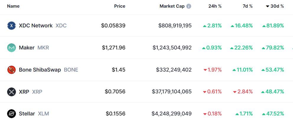Sort by the 24h % column header
Screen dimensions: 293x124
(215, 6)
